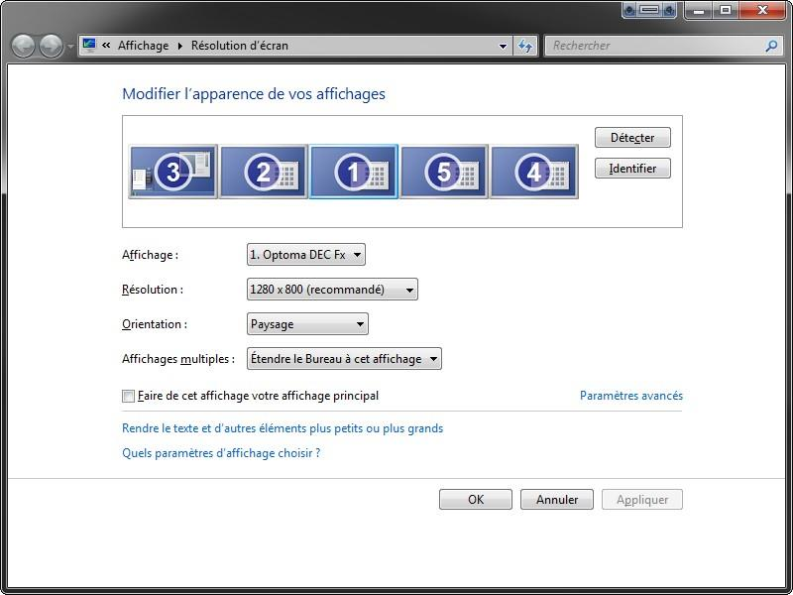Pick monitor 4 in the display arrangement
The image size is (793, 595).
coord(534,172)
